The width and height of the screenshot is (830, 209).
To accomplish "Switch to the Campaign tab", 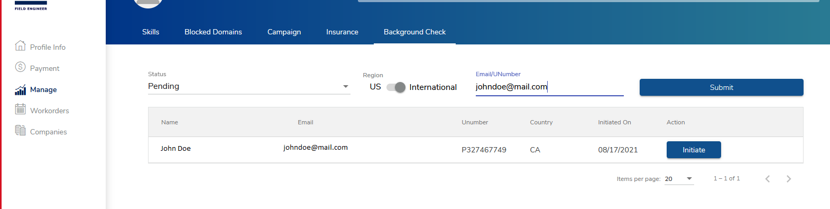I will (x=284, y=32).
